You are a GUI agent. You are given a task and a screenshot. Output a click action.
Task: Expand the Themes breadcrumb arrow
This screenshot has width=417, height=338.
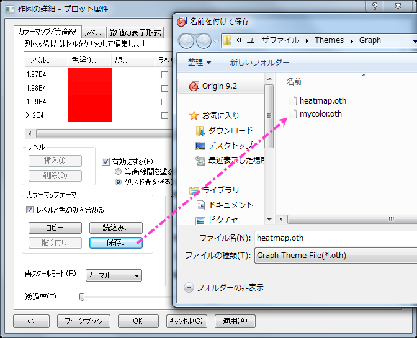coord(352,41)
